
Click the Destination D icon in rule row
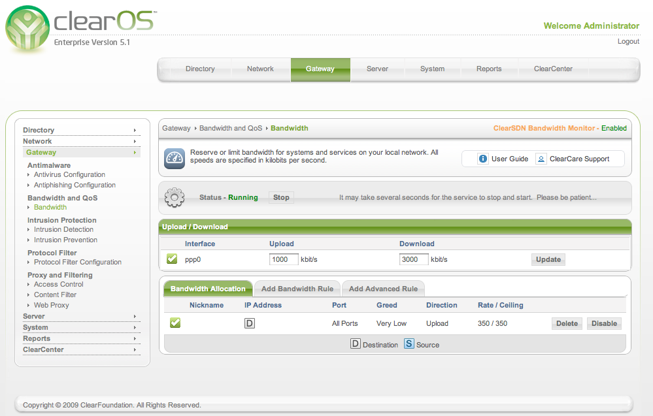[250, 323]
